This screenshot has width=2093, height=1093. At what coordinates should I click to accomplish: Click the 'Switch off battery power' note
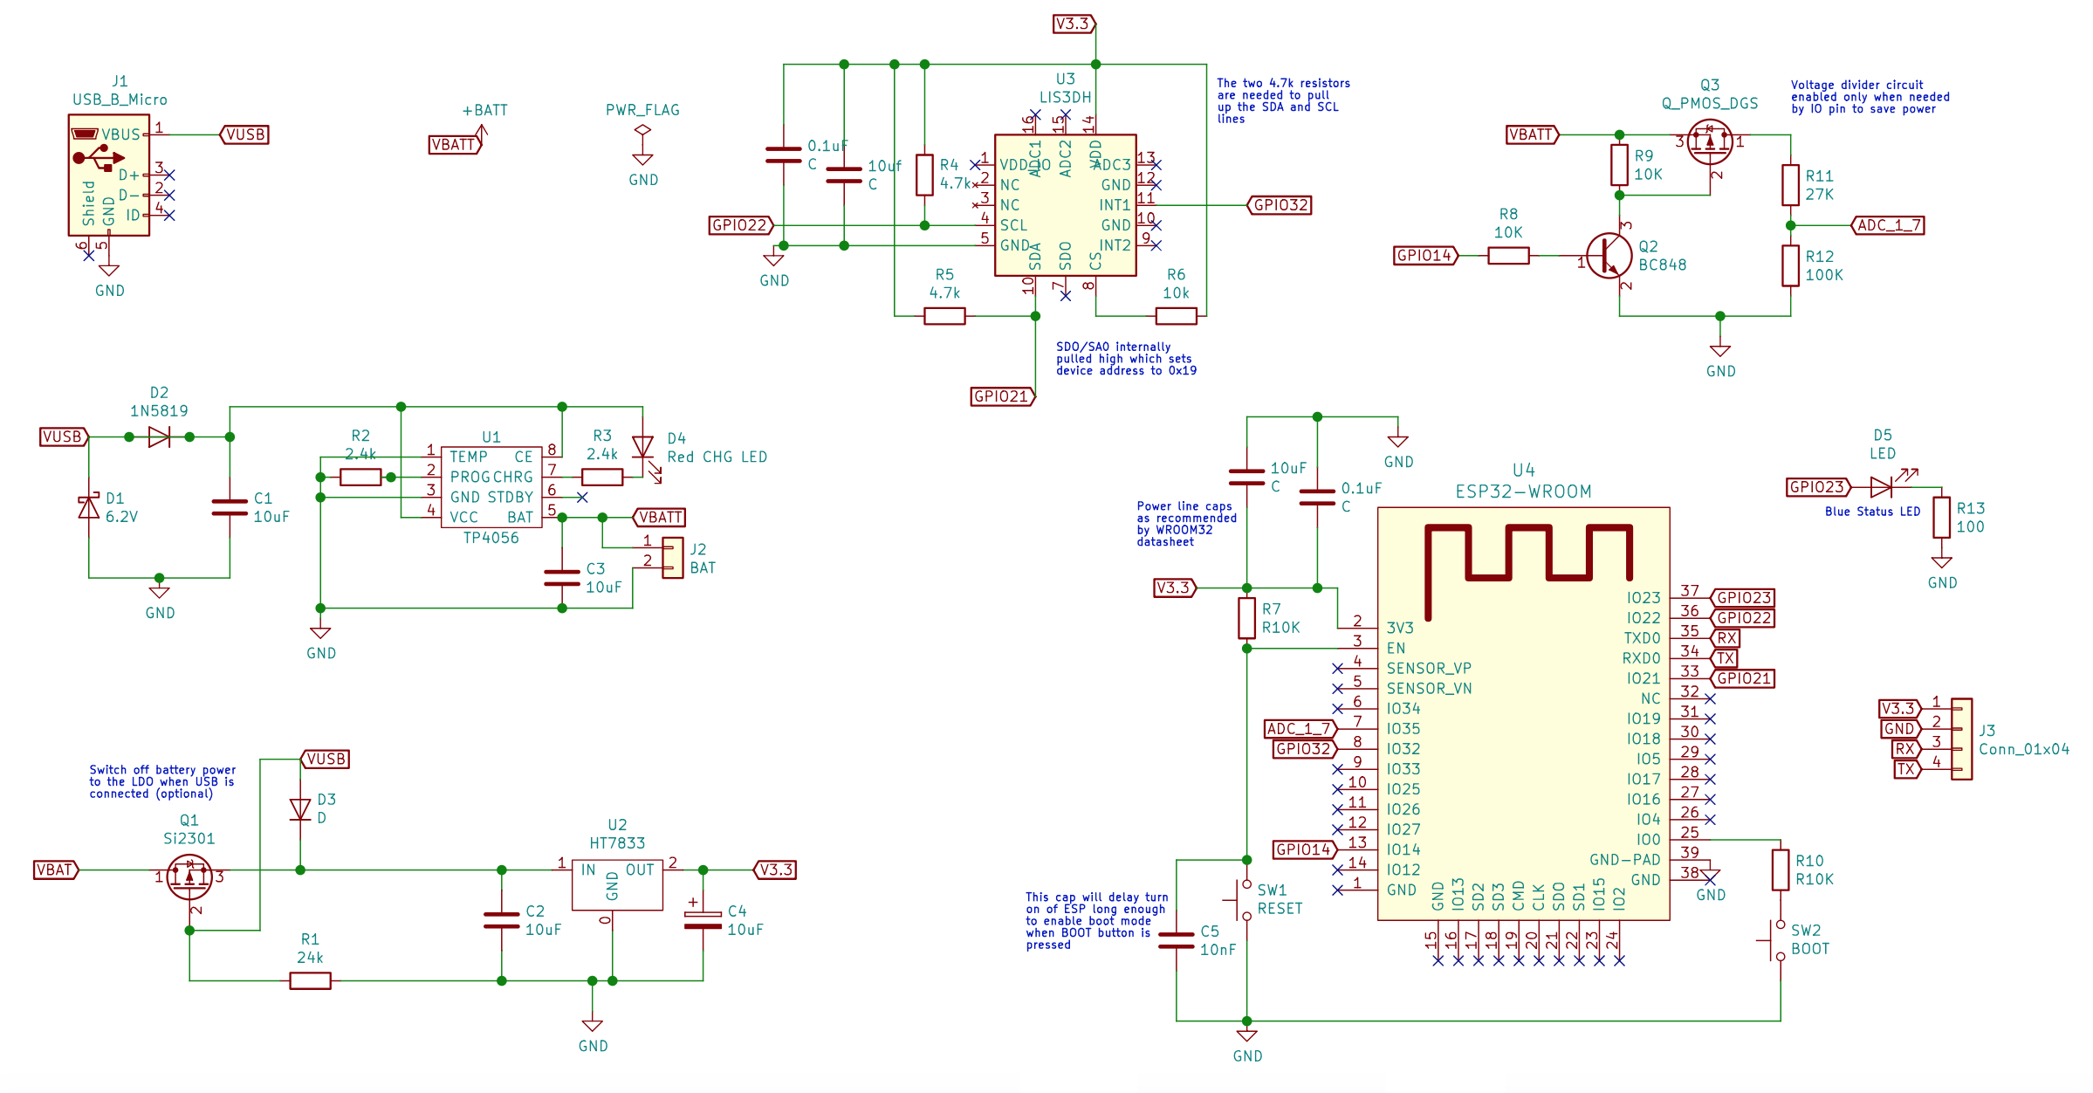(x=162, y=781)
